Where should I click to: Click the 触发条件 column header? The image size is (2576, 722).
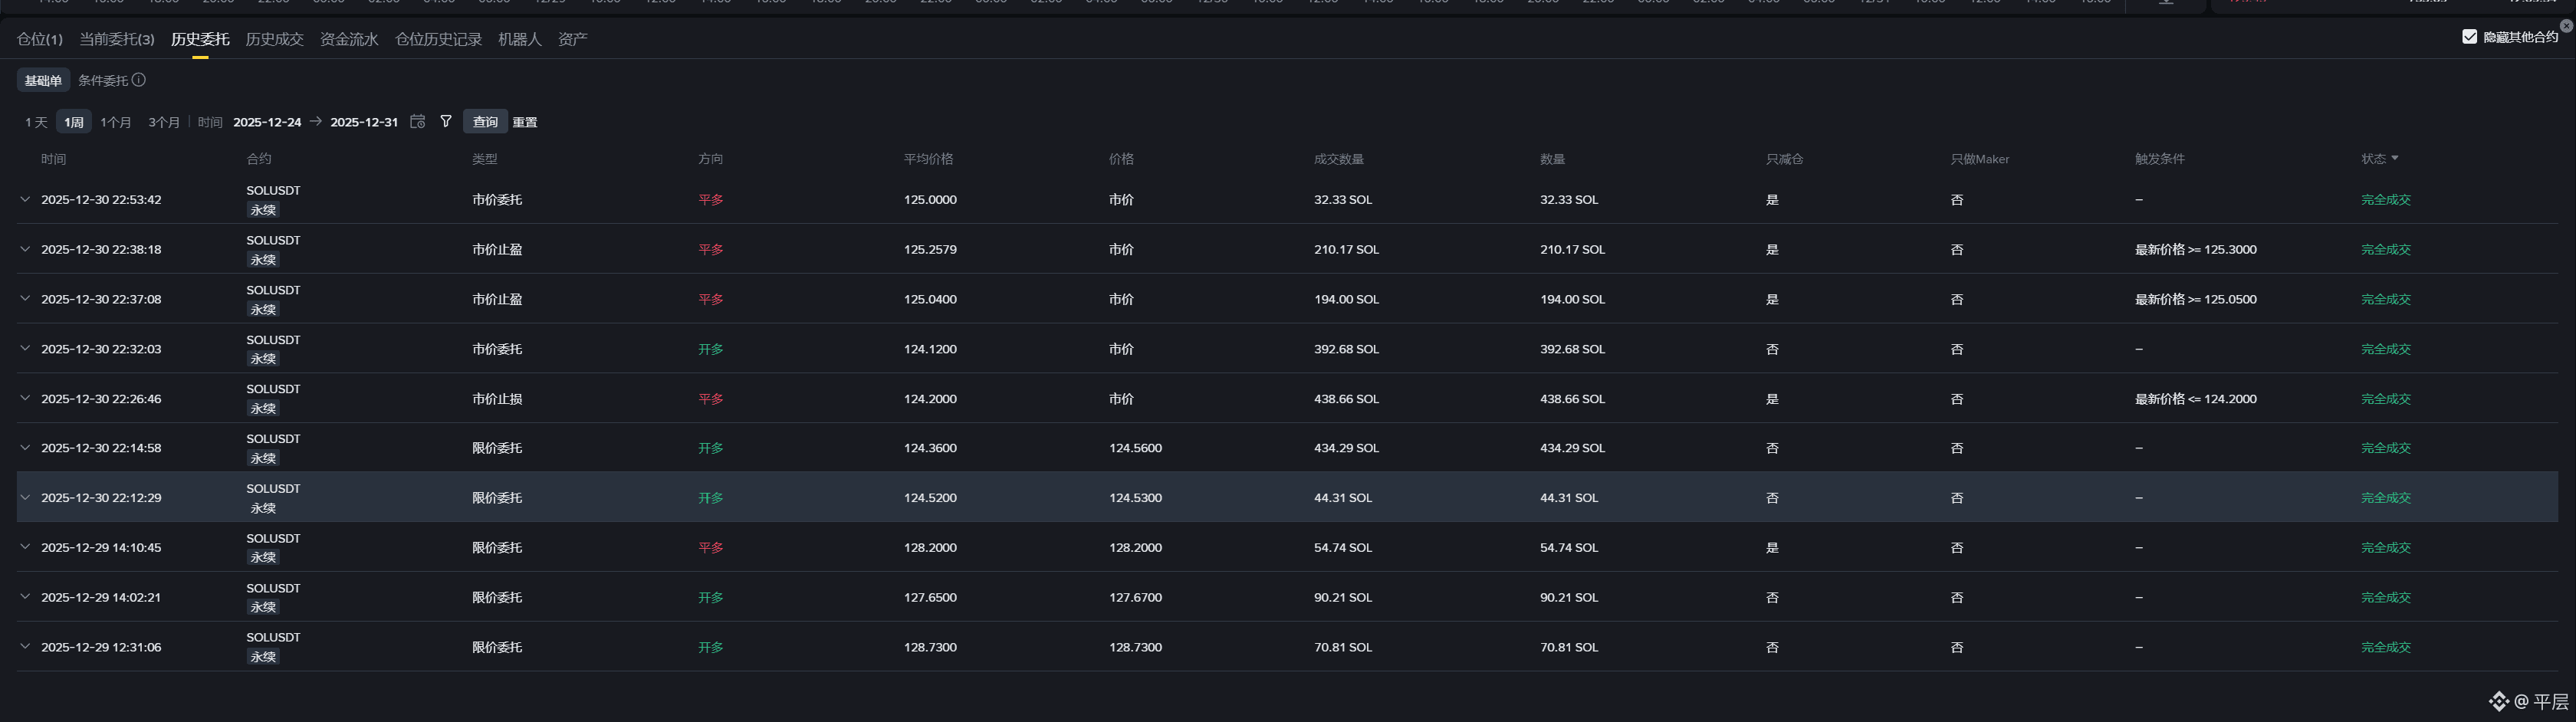tap(2160, 159)
